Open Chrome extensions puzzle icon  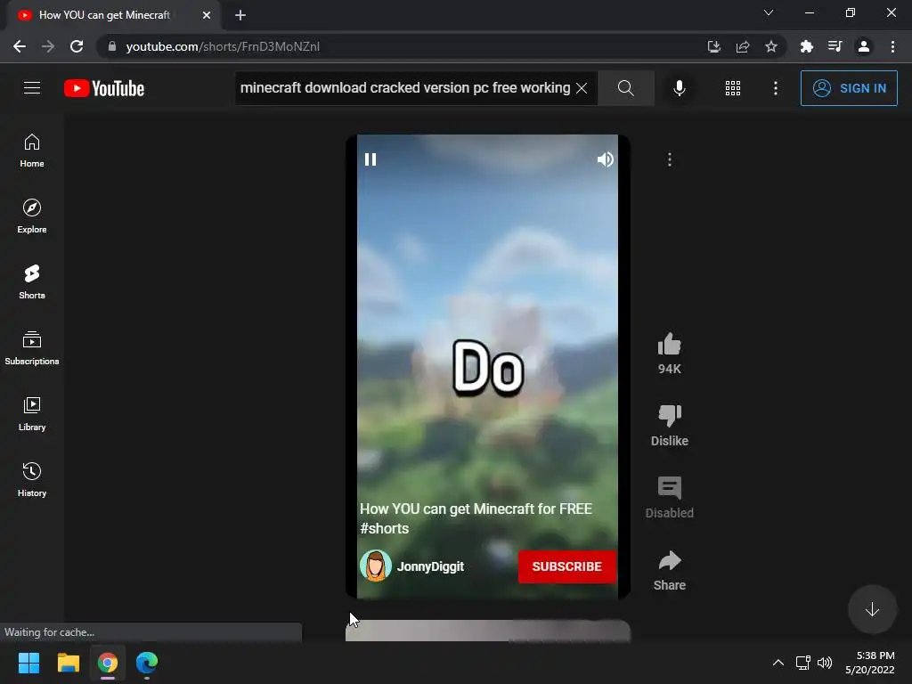pyautogui.click(x=806, y=46)
